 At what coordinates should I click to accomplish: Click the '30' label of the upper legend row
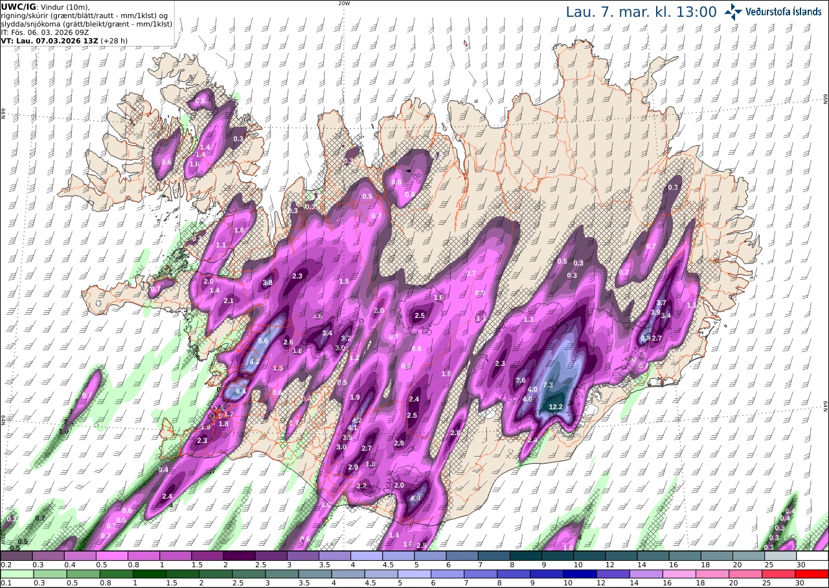tap(801, 565)
